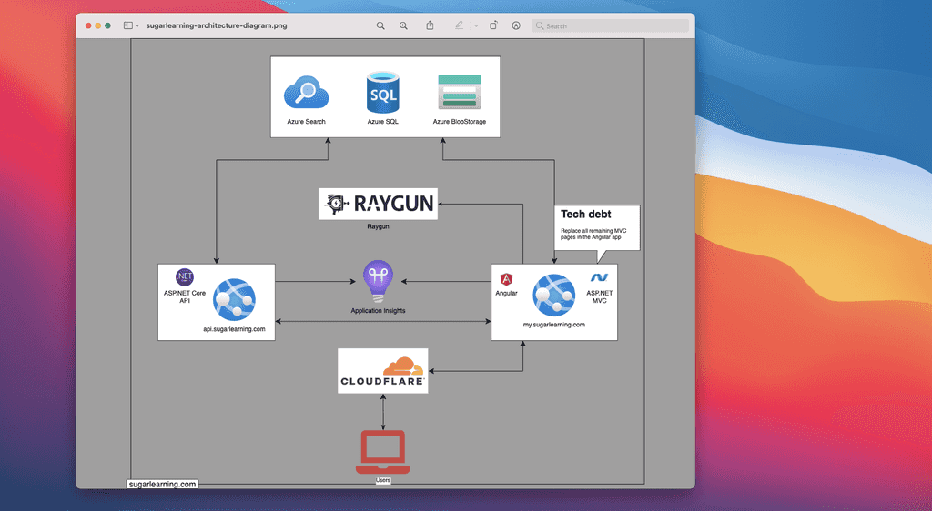Open the Share toolbar button
This screenshot has height=511, width=932.
point(430,25)
